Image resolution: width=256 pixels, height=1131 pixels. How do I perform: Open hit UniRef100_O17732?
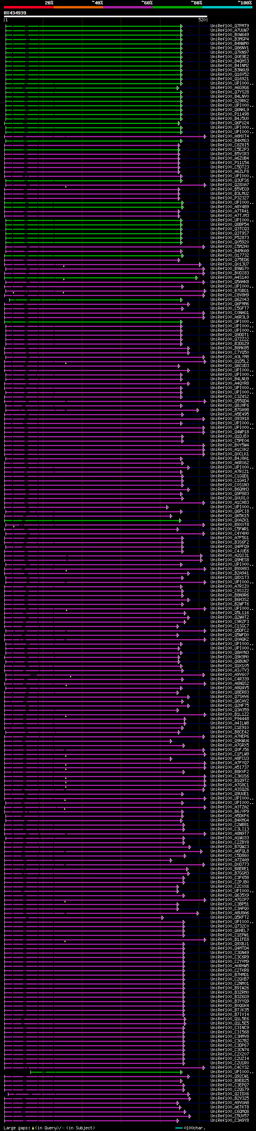tap(230, 256)
